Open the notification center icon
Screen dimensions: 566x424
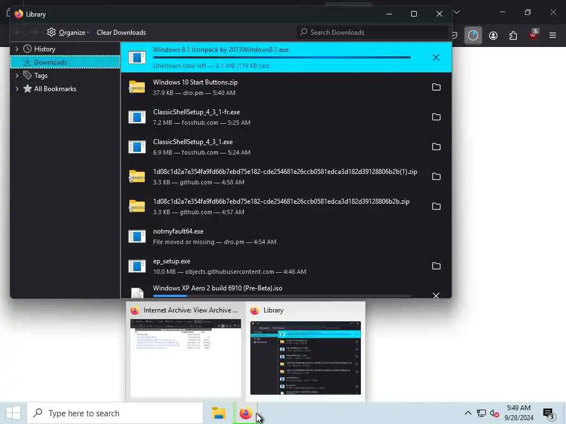point(549,413)
